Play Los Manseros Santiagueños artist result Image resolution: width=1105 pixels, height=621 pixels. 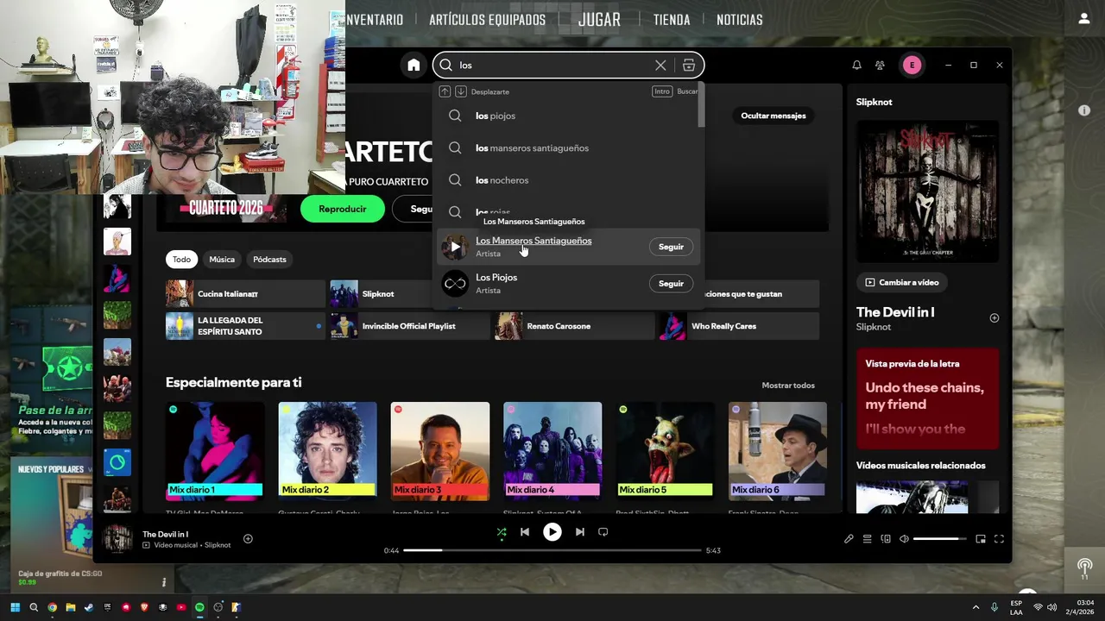point(455,247)
